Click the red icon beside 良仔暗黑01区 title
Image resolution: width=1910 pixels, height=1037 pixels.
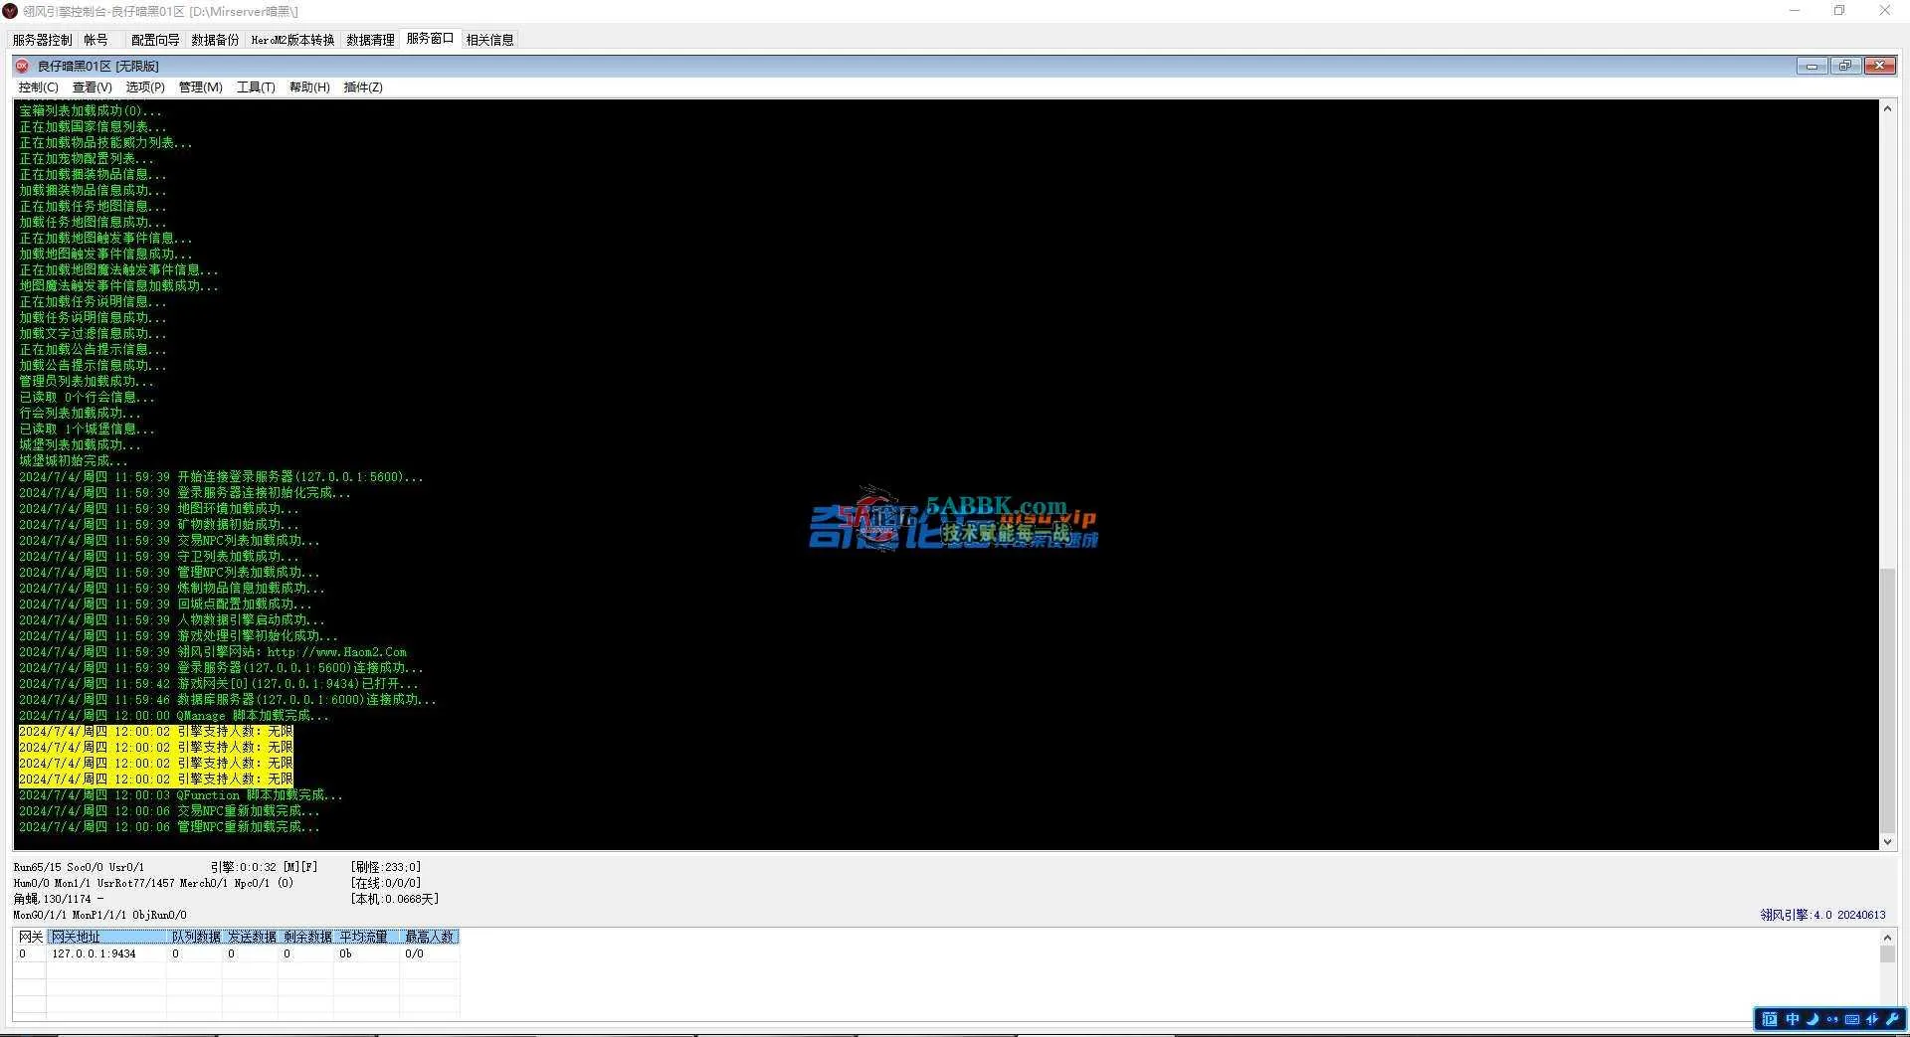coord(22,66)
